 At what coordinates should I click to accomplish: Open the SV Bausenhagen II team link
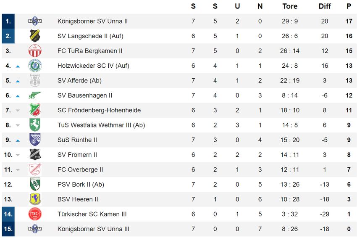85,95
